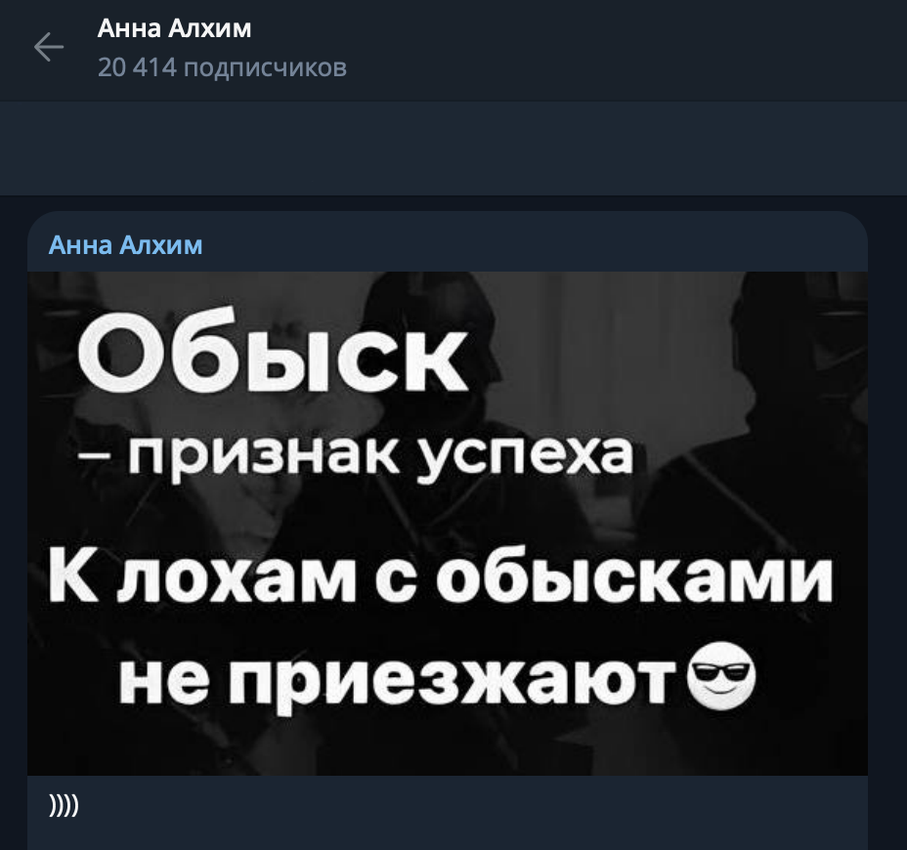Click the empty top header bar area

pos(625,49)
